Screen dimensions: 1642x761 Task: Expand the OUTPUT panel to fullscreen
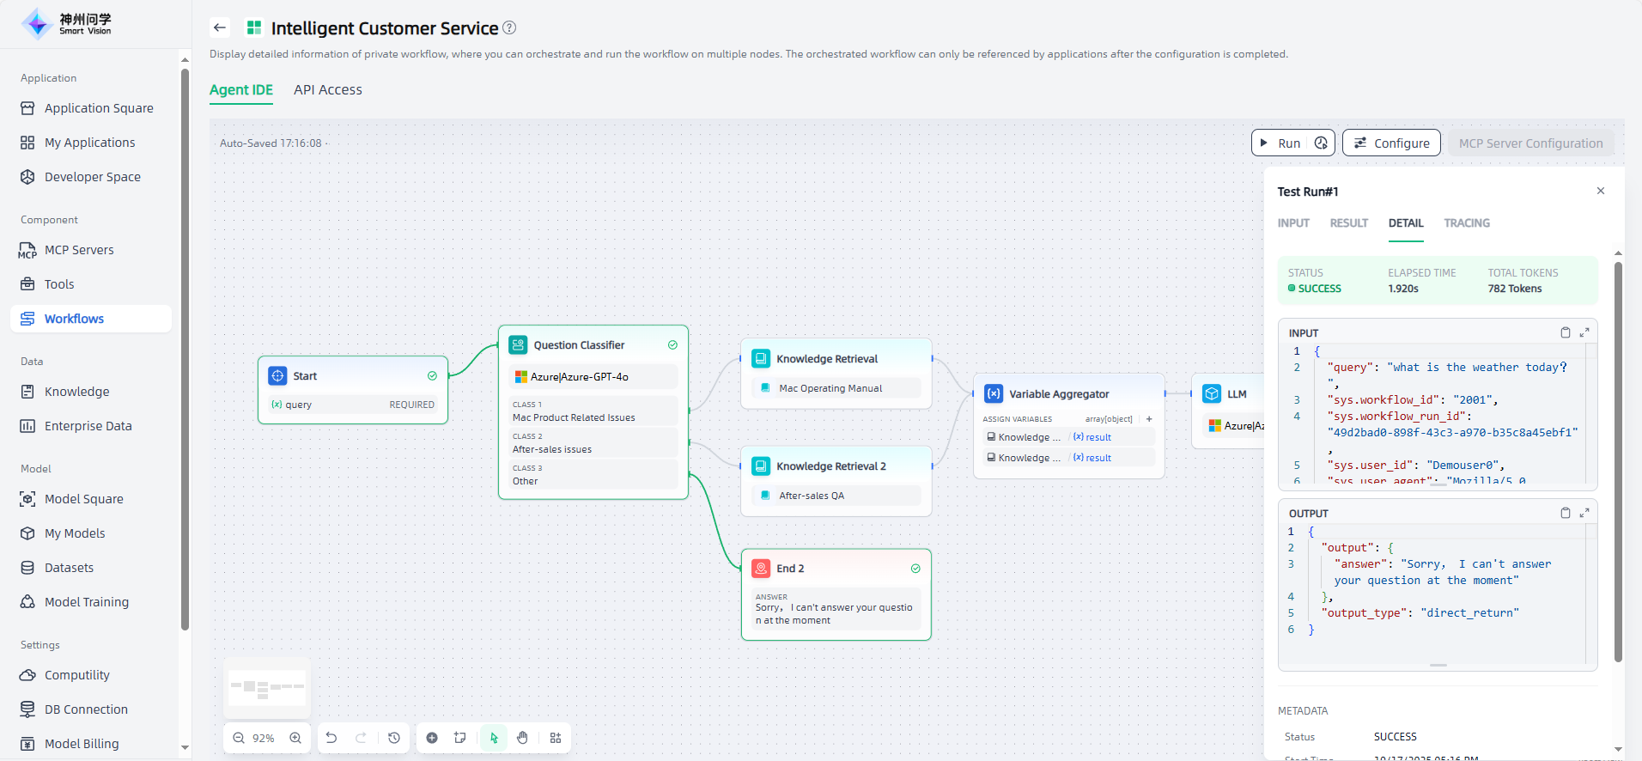(1584, 513)
